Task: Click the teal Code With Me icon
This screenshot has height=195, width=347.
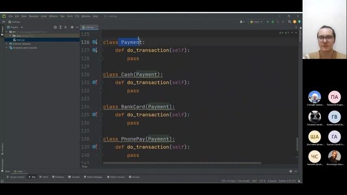Action: pyautogui.click(x=299, y=22)
